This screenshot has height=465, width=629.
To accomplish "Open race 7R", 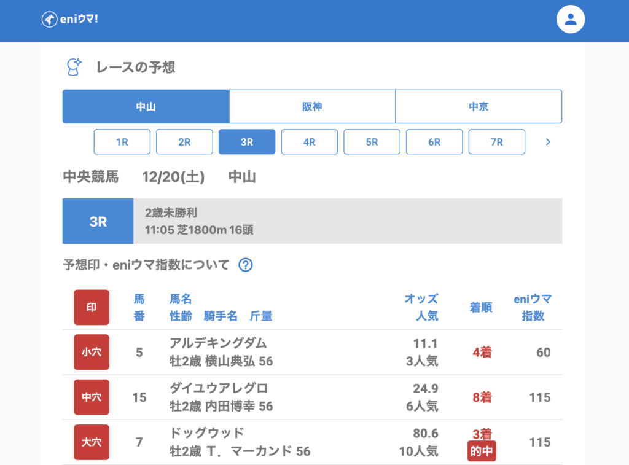I will click(497, 142).
